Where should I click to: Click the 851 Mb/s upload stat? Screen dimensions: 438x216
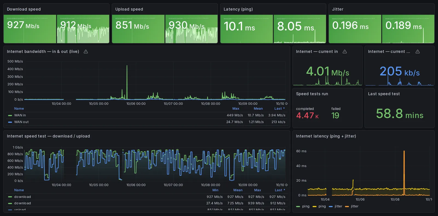tap(132, 25)
